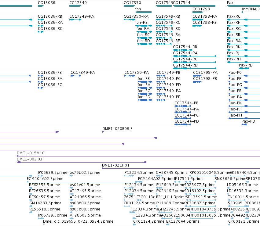Select the AT17495.5prime EST
The width and height of the screenshot is (260, 226).
point(71,194)
